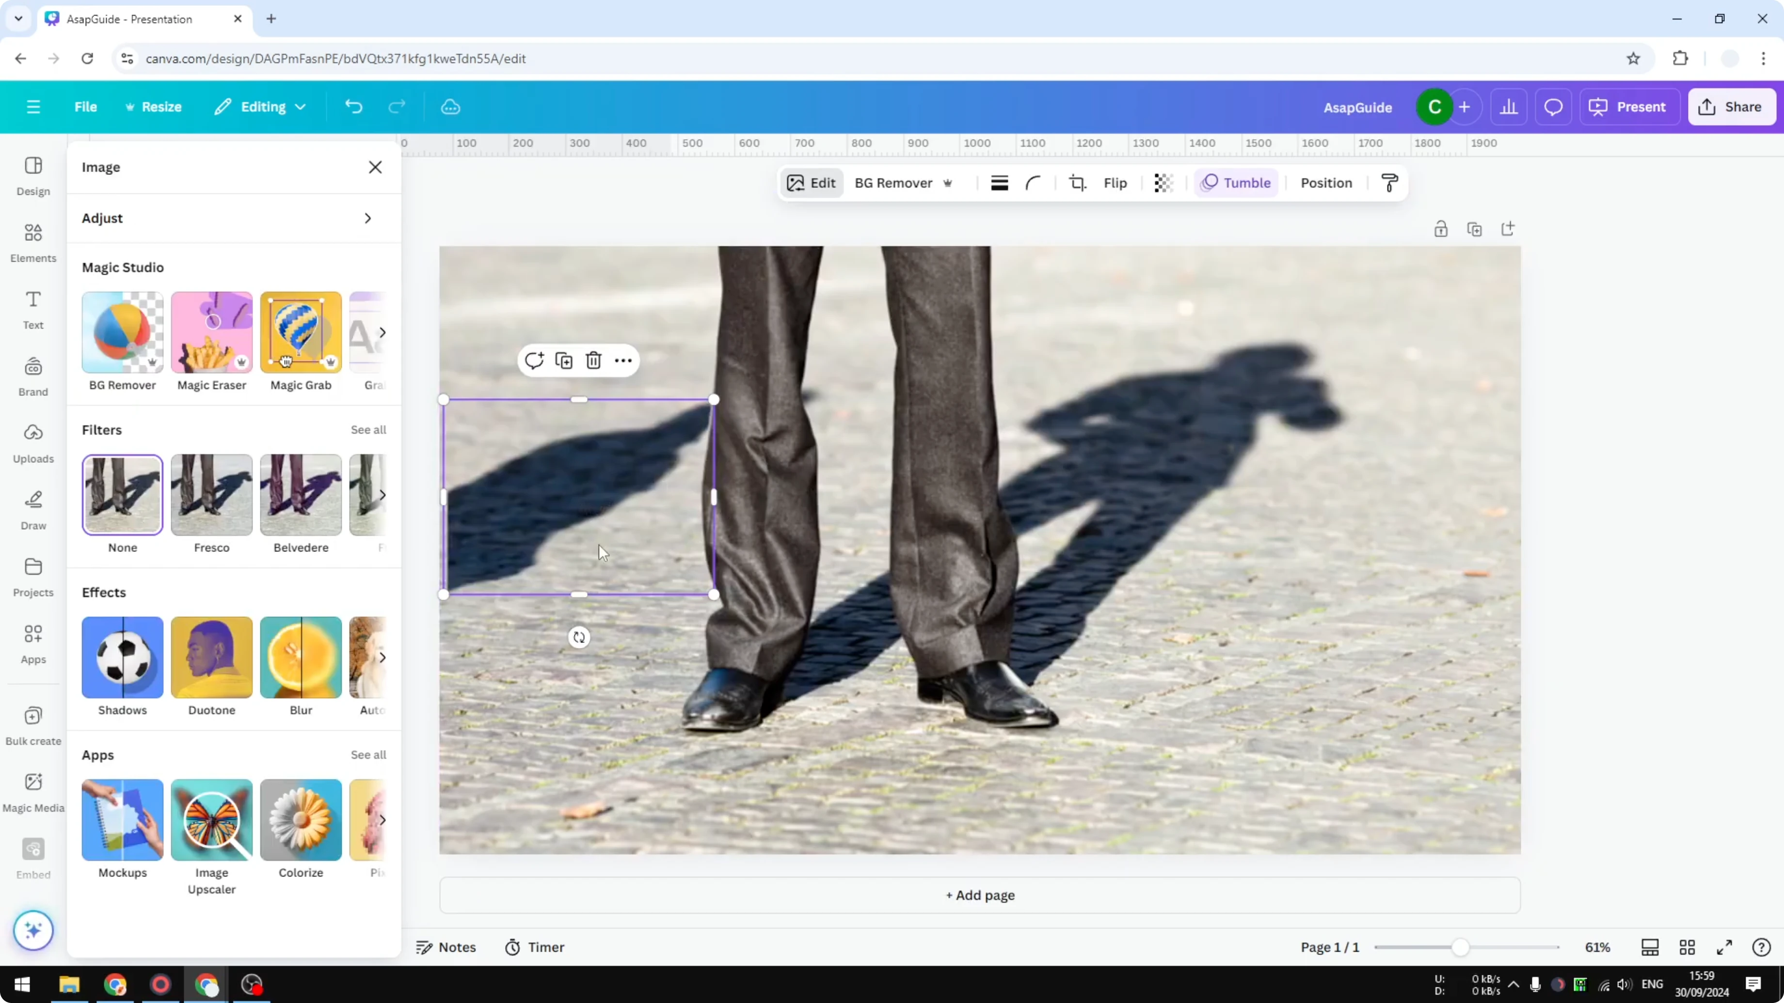Open the Uploads sidebar panel
1784x1003 pixels.
(x=33, y=444)
